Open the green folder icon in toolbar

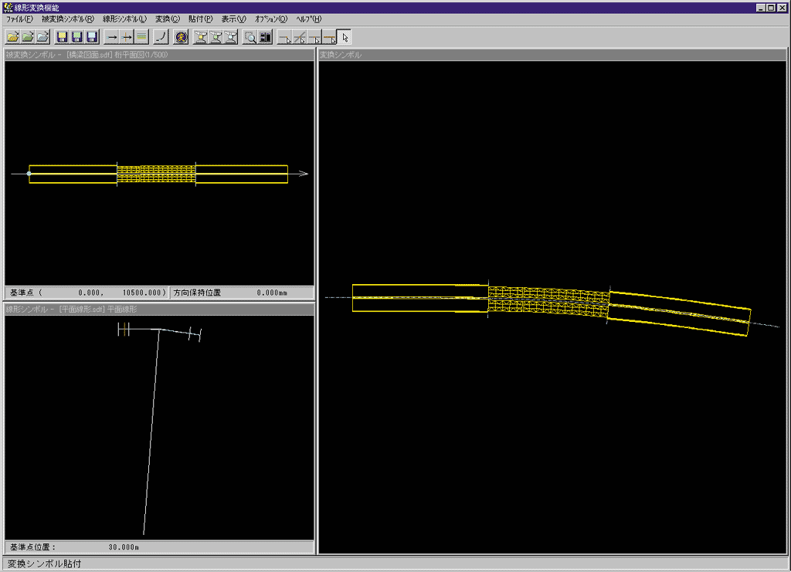coord(28,37)
